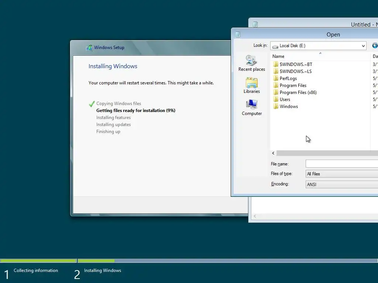This screenshot has height=283, width=378.
Task: Click the $WINDOWS.~BT folder name
Action: (296, 64)
